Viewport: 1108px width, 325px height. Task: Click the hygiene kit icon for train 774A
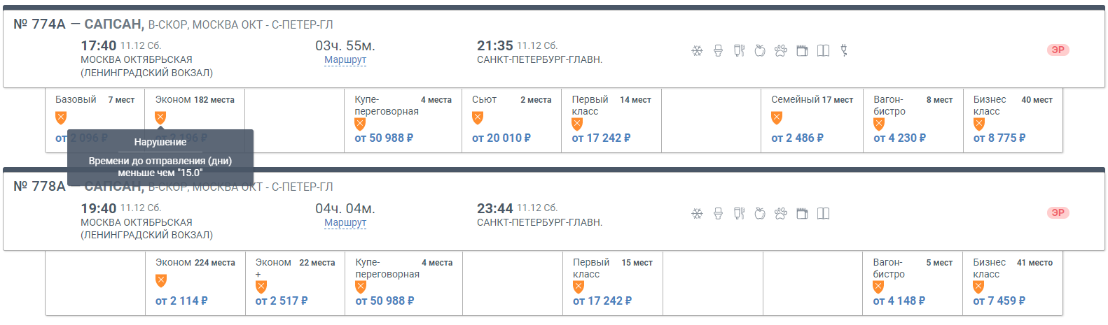tap(739, 51)
